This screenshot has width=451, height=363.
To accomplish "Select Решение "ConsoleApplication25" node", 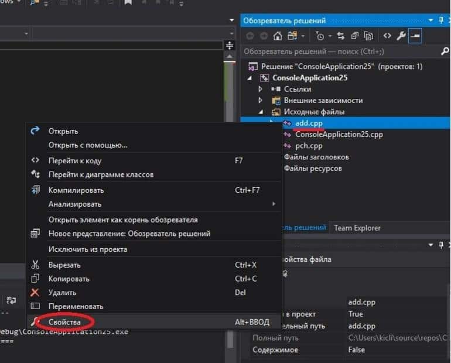I will point(341,66).
